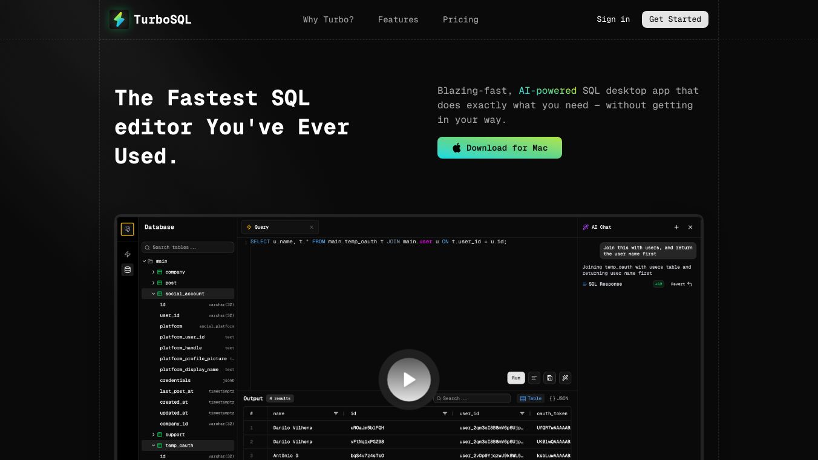This screenshot has width=818, height=460.
Task: Click the Search tables input field
Action: [x=188, y=247]
